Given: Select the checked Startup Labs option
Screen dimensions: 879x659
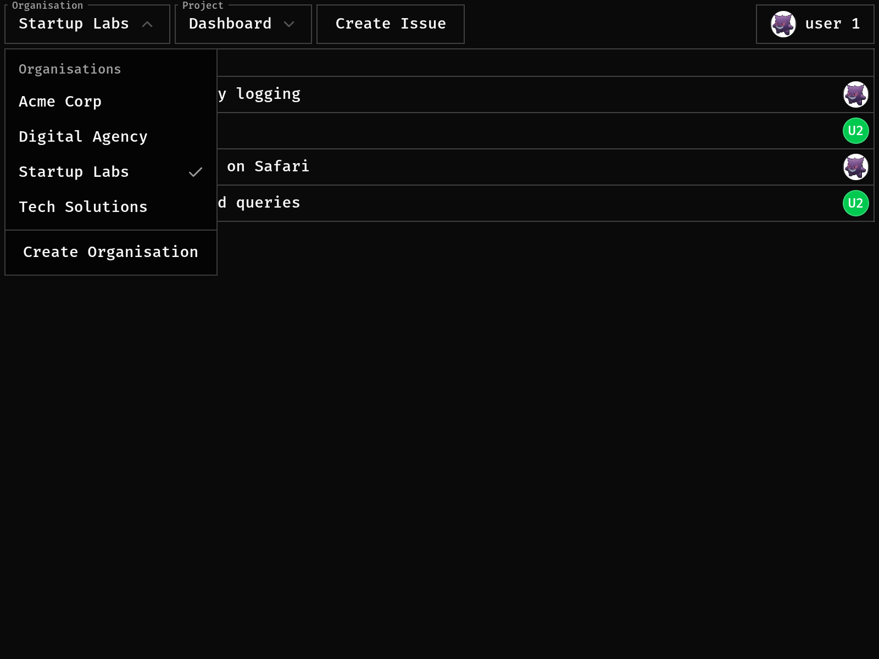Looking at the screenshot, I should coord(74,172).
